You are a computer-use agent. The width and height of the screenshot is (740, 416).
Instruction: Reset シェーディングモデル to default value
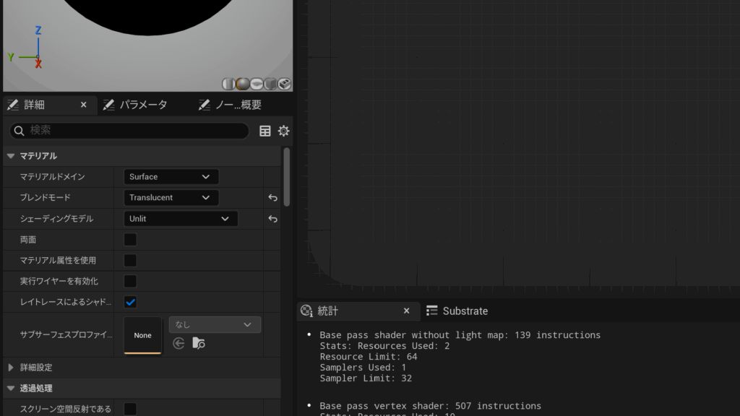click(x=272, y=219)
